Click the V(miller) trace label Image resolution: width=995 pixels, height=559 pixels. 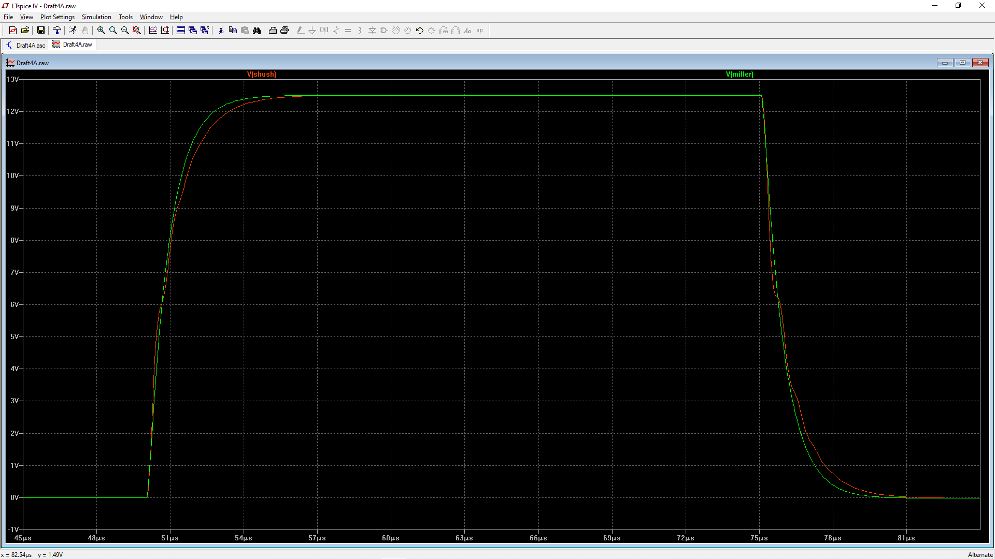pos(740,75)
